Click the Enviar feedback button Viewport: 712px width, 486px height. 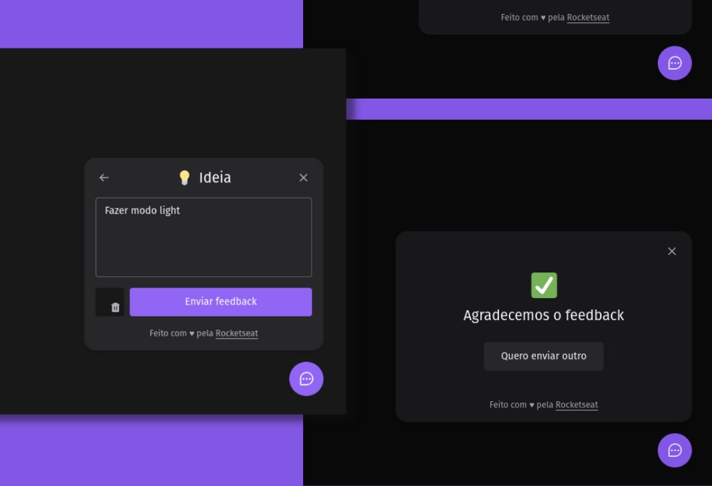coord(221,302)
